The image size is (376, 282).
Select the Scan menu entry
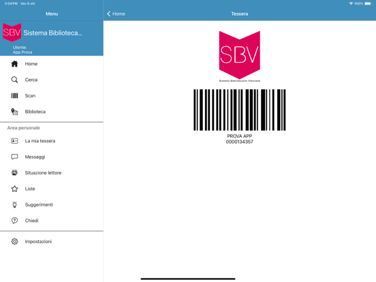pos(52,95)
